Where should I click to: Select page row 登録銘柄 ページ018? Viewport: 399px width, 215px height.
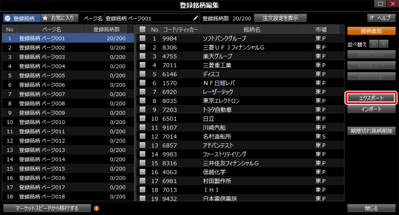pos(68,196)
